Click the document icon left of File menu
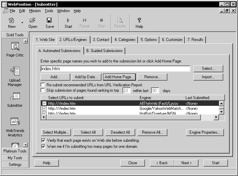The height and width of the screenshot is (176, 238). click(5, 11)
